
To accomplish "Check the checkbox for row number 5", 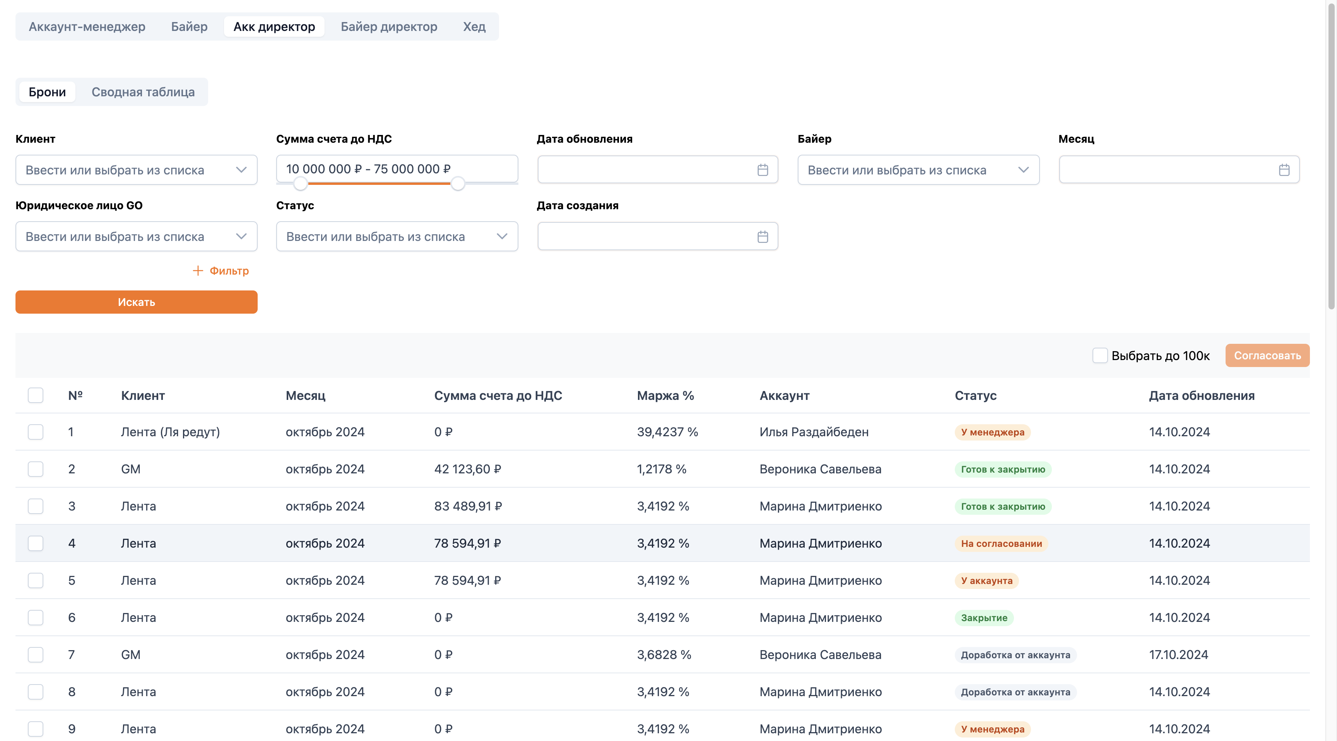I will coord(35,580).
